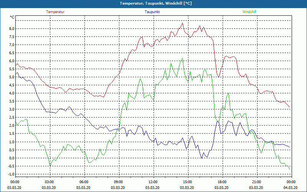The height and width of the screenshot is (192, 307).
Task: Click the 5,5 y-axis value
Action: point(12,69)
